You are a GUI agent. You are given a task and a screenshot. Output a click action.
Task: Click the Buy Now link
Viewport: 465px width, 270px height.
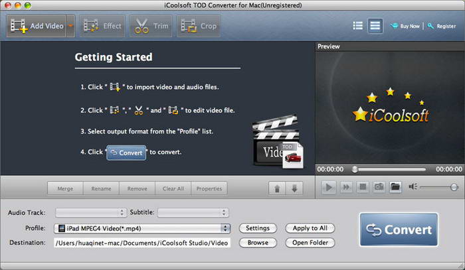coord(405,26)
